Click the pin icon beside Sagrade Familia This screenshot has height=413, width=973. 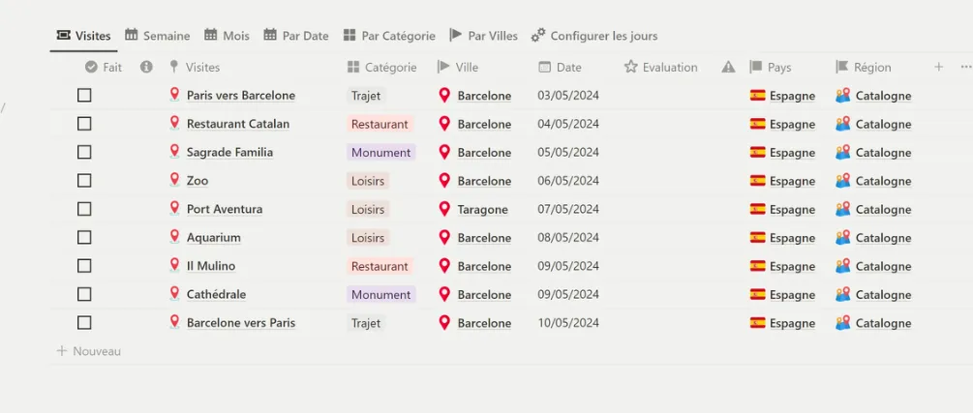174,152
